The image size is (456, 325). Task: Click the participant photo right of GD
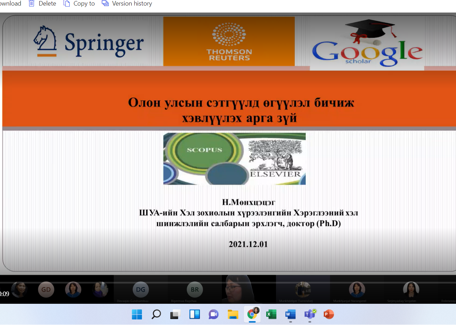coord(73,289)
